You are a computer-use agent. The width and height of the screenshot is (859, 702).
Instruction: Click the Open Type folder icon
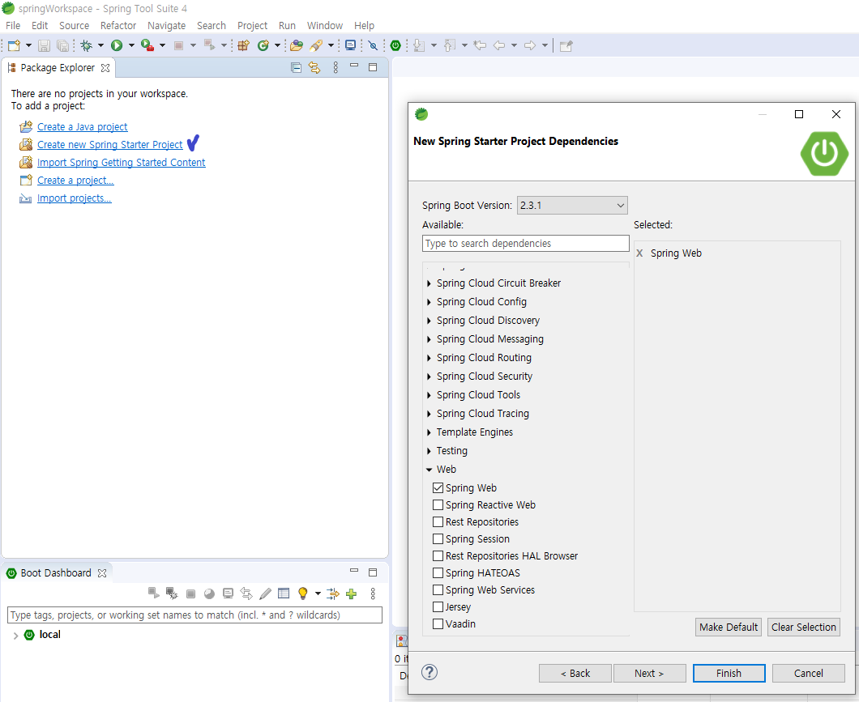[x=297, y=45]
